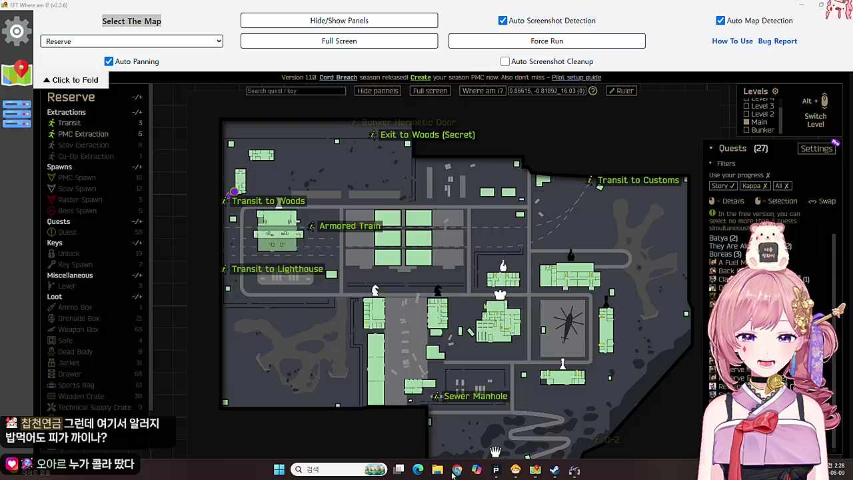Open quest Settings button
This screenshot has width=853, height=480.
point(816,149)
